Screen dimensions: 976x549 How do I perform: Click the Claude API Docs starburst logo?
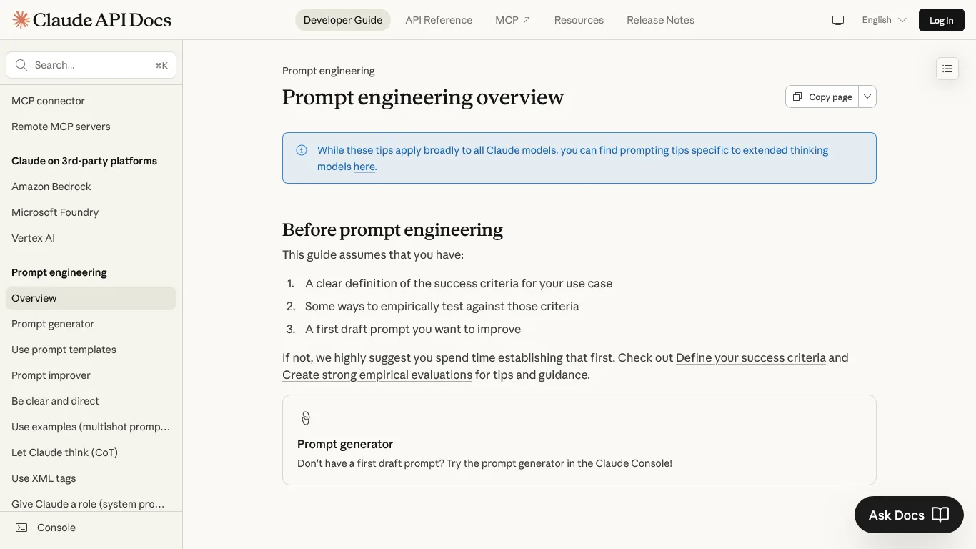(x=21, y=20)
